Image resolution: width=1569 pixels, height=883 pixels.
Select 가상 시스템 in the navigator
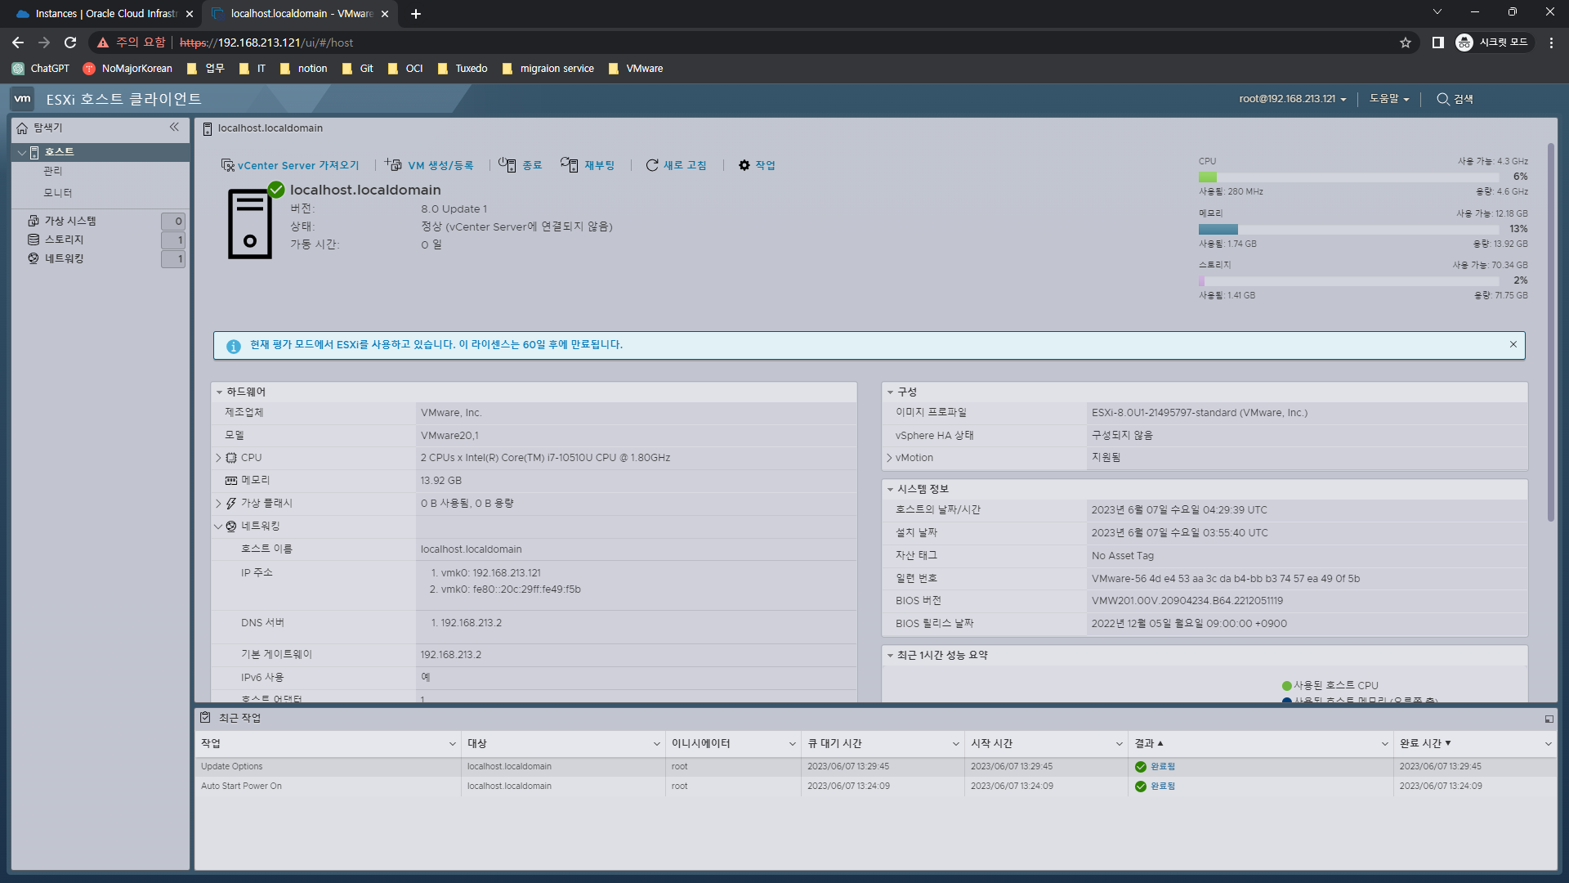pos(70,221)
